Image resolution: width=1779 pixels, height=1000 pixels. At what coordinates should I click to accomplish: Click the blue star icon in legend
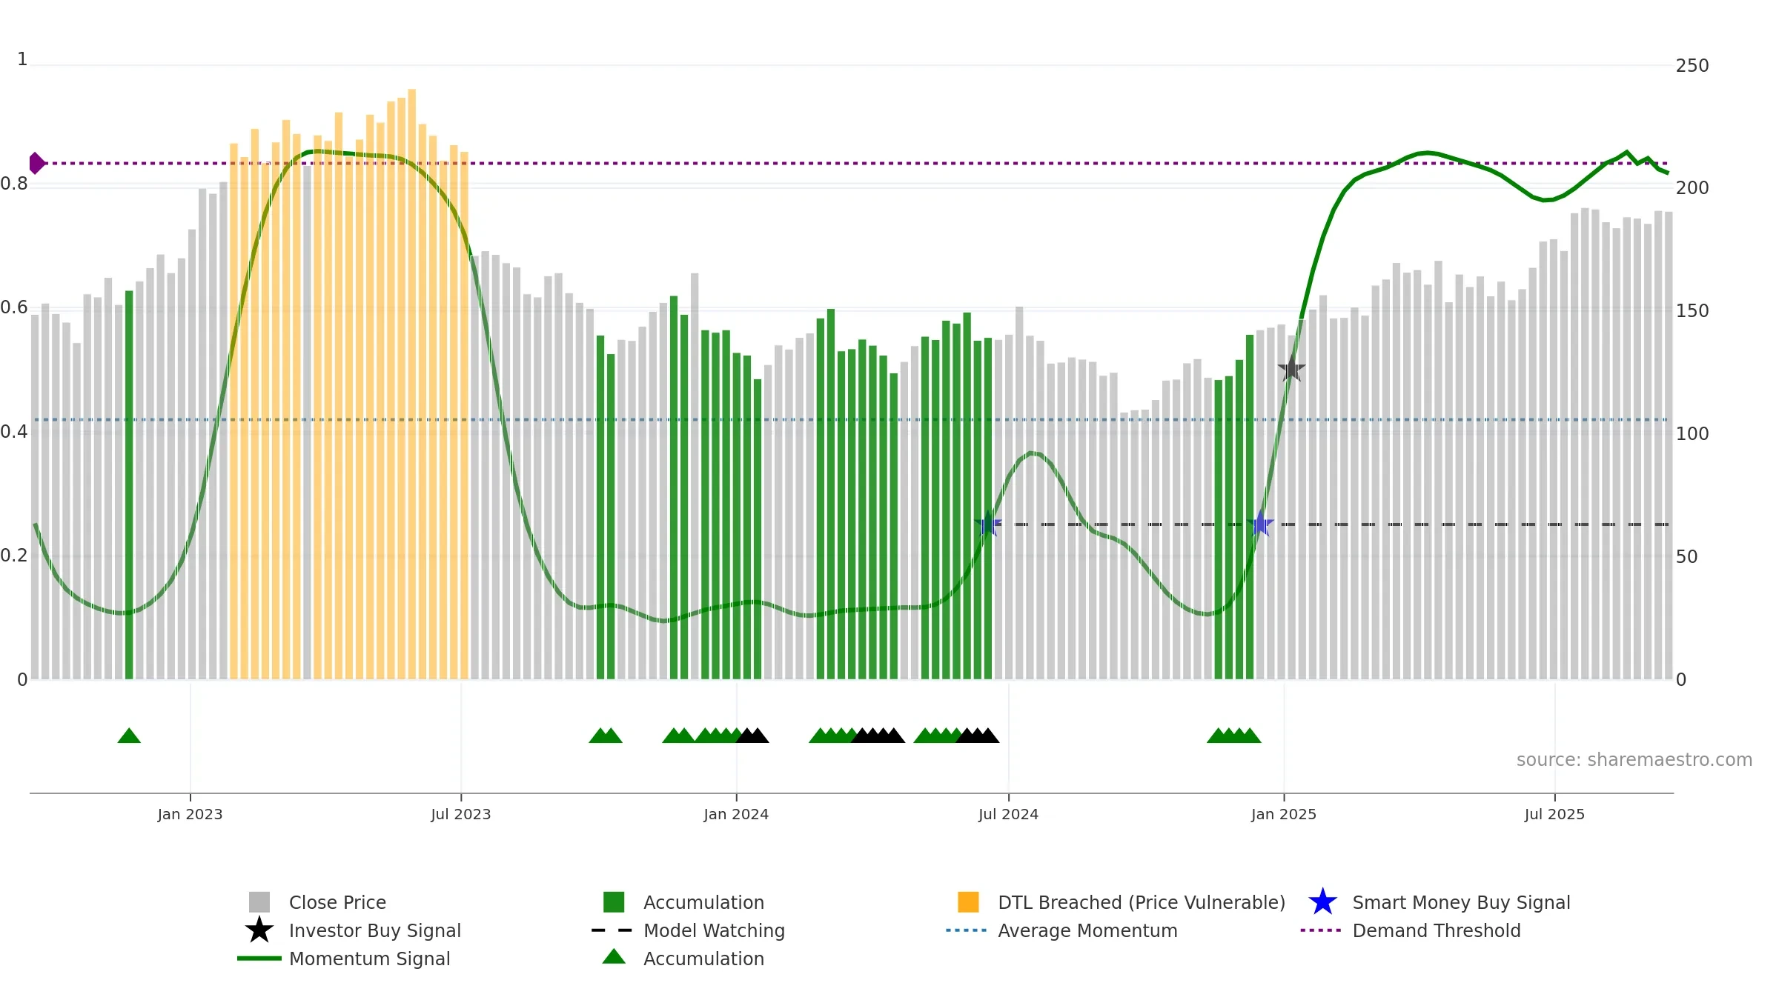(1322, 902)
